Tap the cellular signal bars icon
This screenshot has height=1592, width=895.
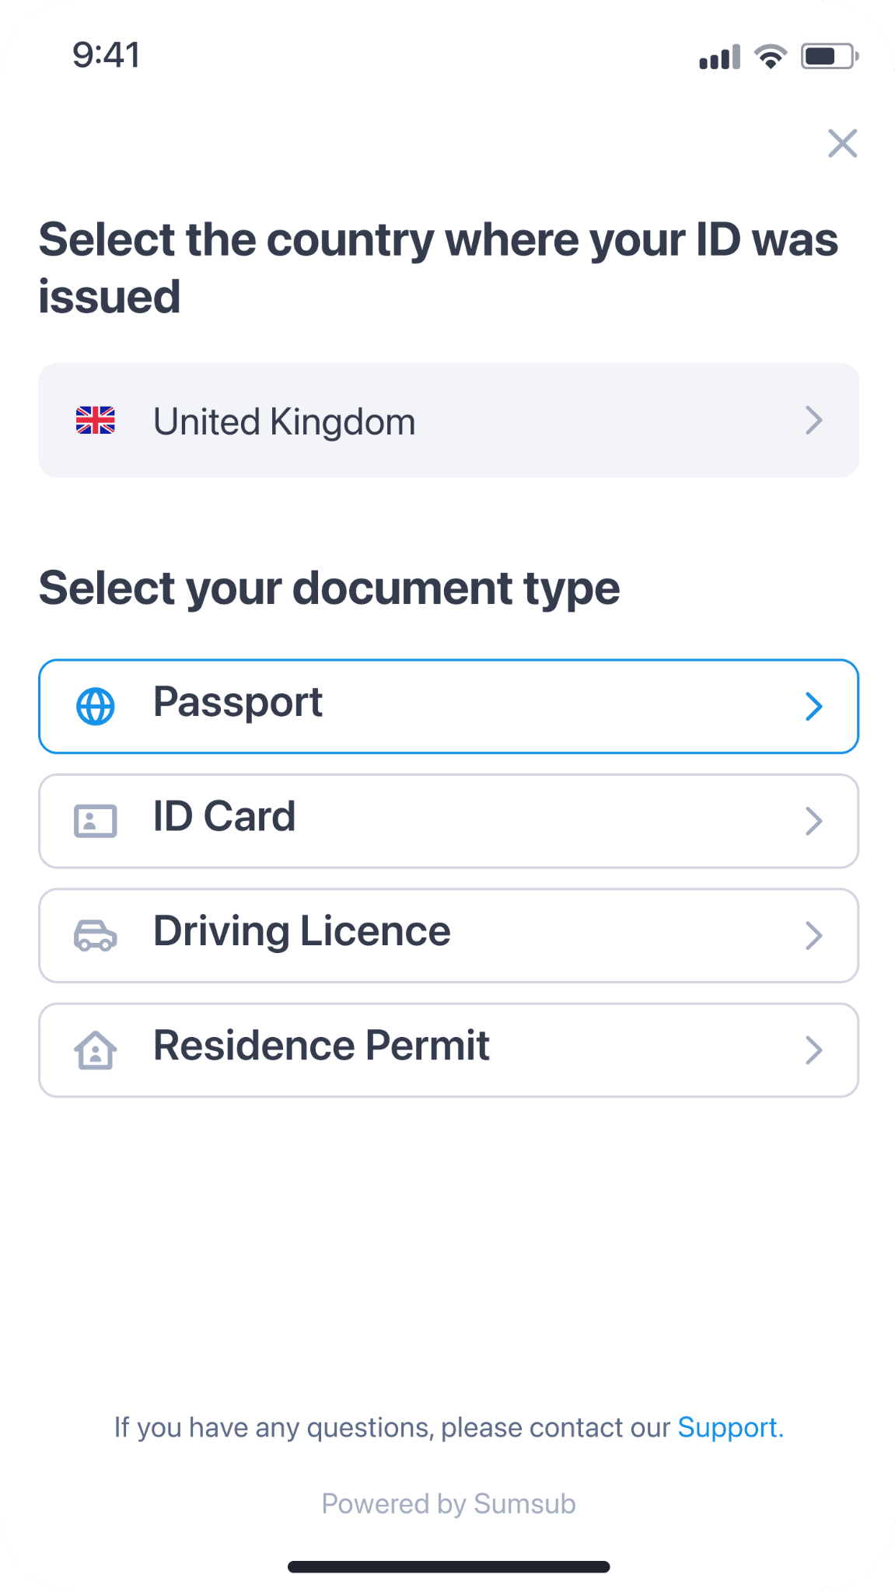tap(719, 58)
